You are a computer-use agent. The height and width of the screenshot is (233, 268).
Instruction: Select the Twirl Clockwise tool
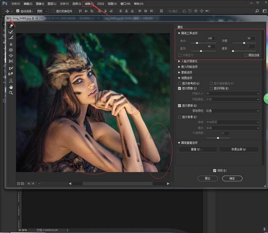[x=11, y=44]
